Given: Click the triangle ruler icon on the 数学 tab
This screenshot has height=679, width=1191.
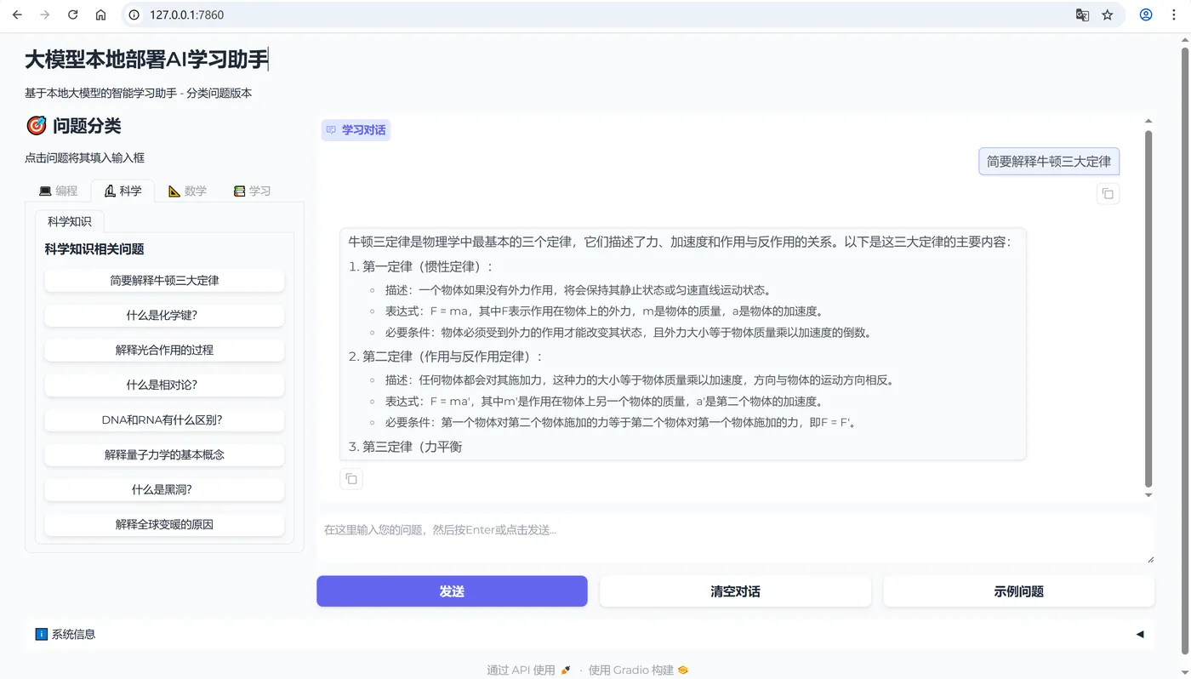Looking at the screenshot, I should (x=174, y=191).
